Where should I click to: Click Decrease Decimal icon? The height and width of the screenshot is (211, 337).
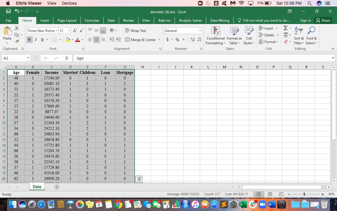pos(199,39)
